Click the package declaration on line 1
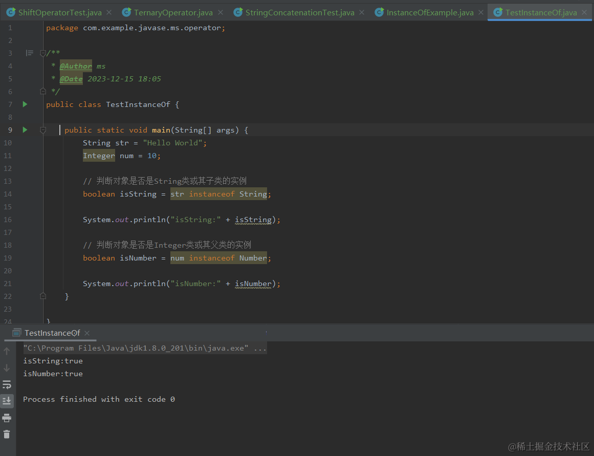This screenshot has width=594, height=456. click(136, 28)
